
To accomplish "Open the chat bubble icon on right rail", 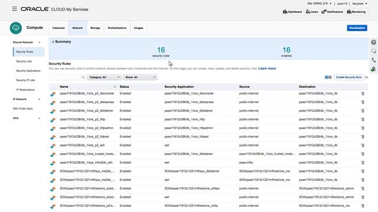I will 373,51.
